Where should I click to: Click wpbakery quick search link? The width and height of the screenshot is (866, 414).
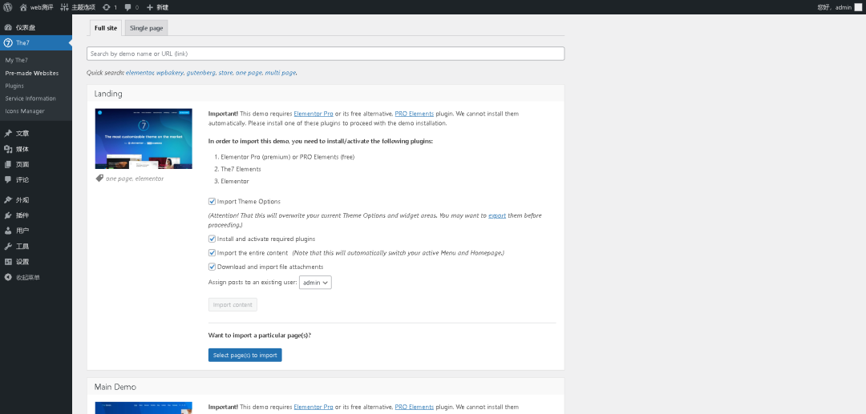coord(169,73)
